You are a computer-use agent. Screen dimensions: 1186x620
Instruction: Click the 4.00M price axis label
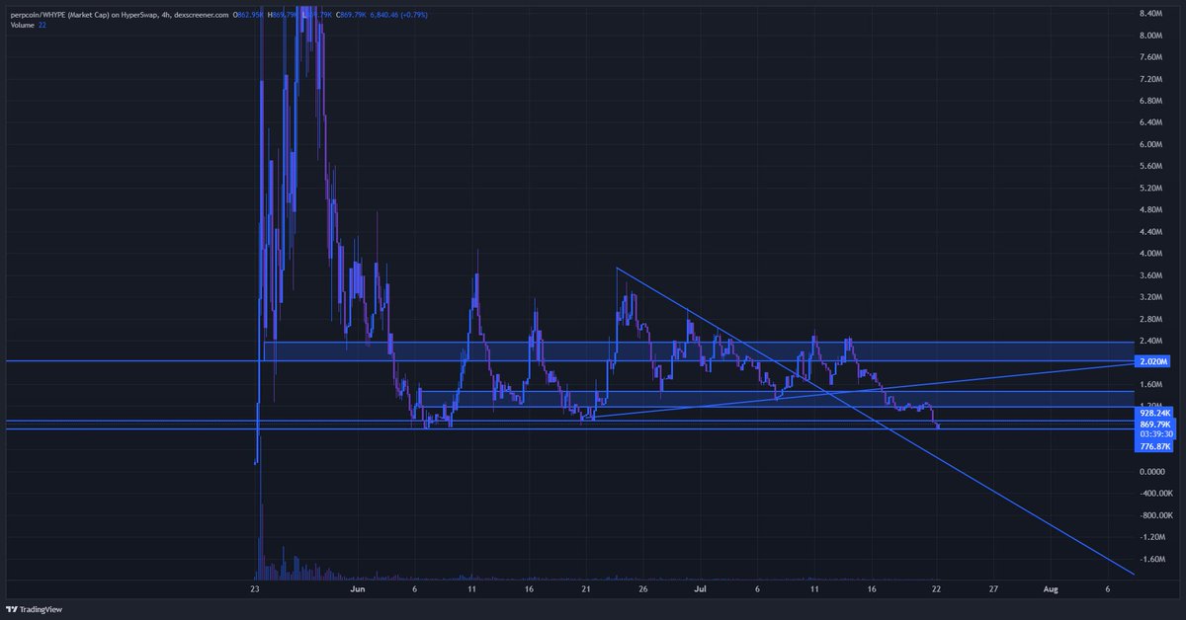point(1152,254)
